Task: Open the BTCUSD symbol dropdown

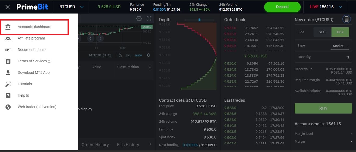Action: click(x=70, y=7)
